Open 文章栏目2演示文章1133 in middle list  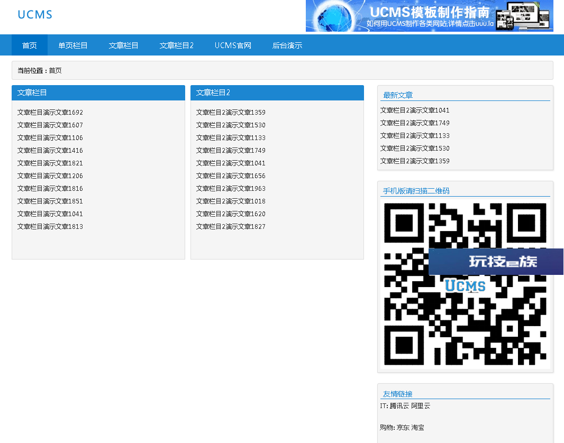(231, 137)
